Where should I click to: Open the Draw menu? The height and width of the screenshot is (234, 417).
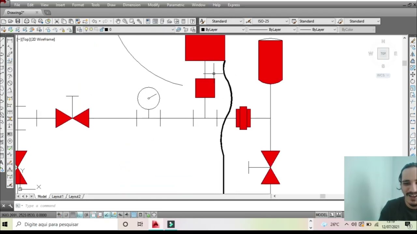111,5
